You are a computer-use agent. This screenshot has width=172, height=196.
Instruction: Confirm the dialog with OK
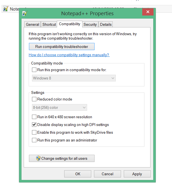coord(78,174)
